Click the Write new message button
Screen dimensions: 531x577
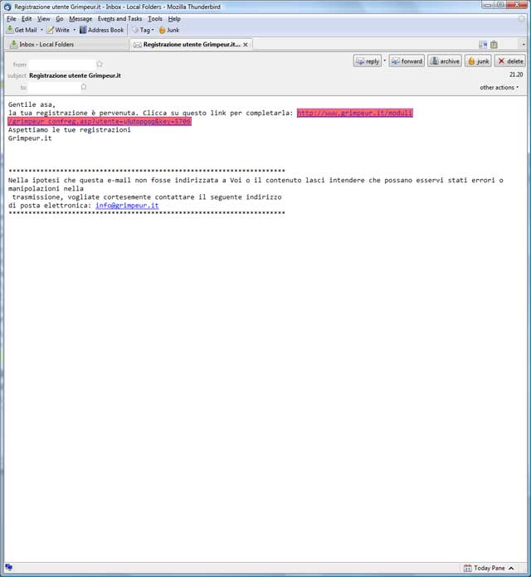click(58, 30)
